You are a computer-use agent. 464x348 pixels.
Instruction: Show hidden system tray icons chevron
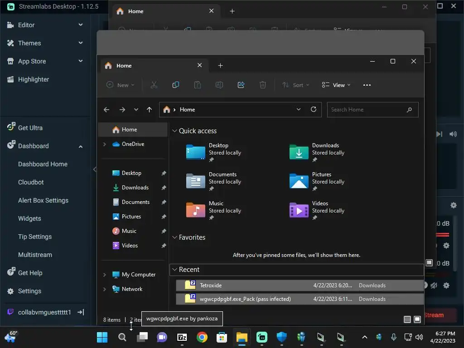coord(365,337)
